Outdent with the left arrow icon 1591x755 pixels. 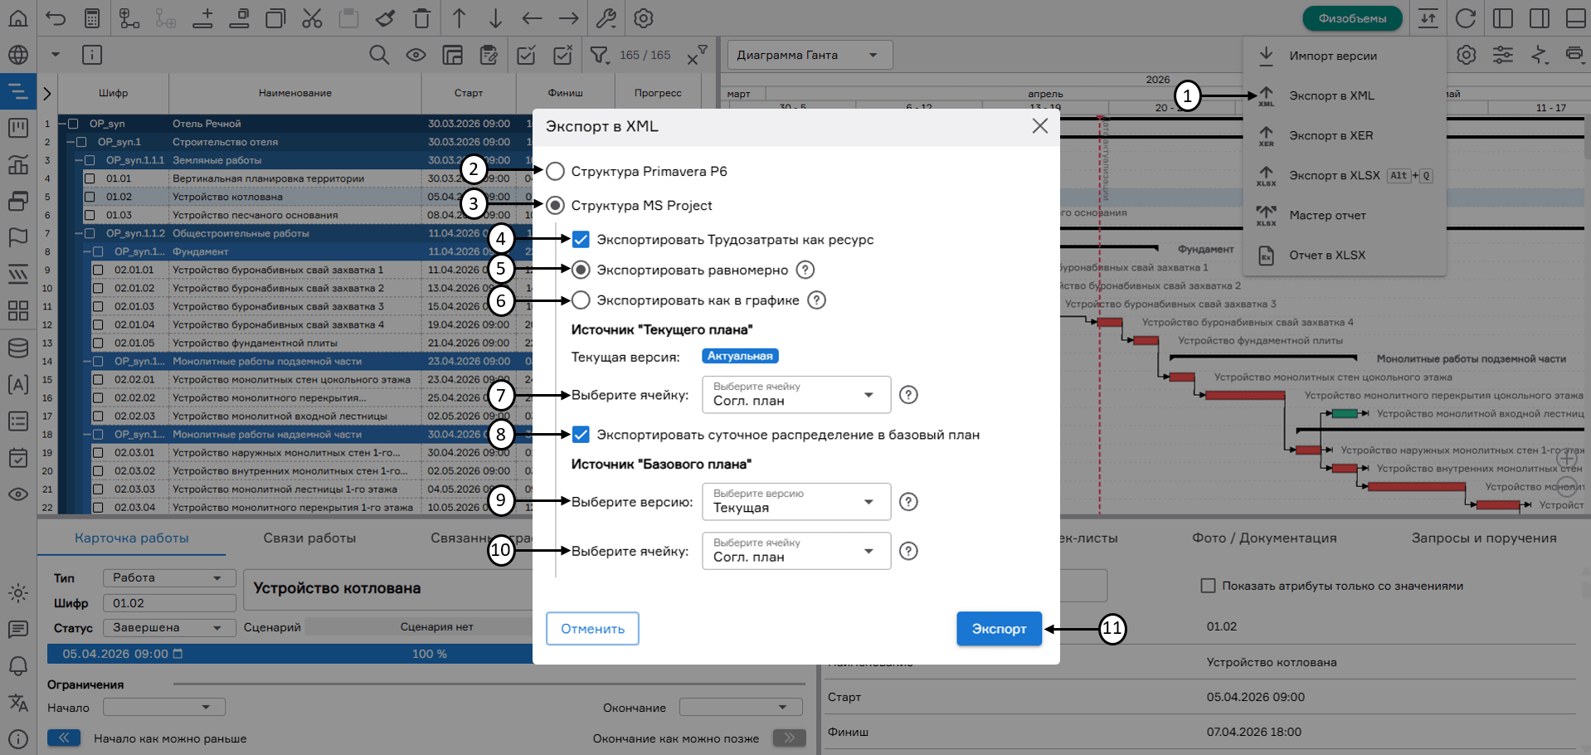[x=532, y=18]
